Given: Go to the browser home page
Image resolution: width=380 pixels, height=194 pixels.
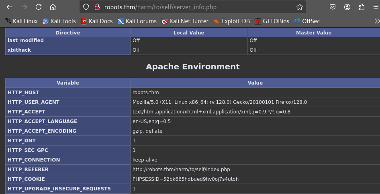Looking at the screenshot, I should [x=53, y=7].
